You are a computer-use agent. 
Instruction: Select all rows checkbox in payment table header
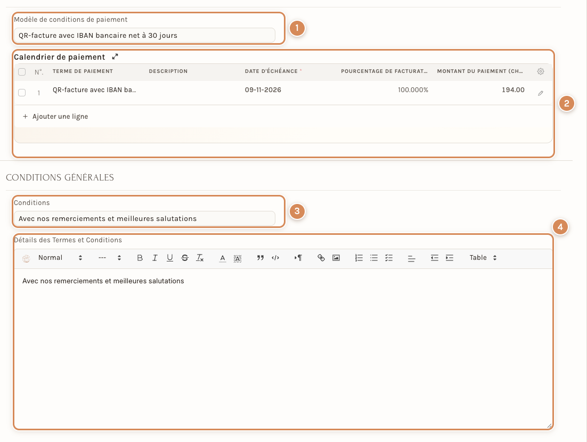tap(22, 72)
